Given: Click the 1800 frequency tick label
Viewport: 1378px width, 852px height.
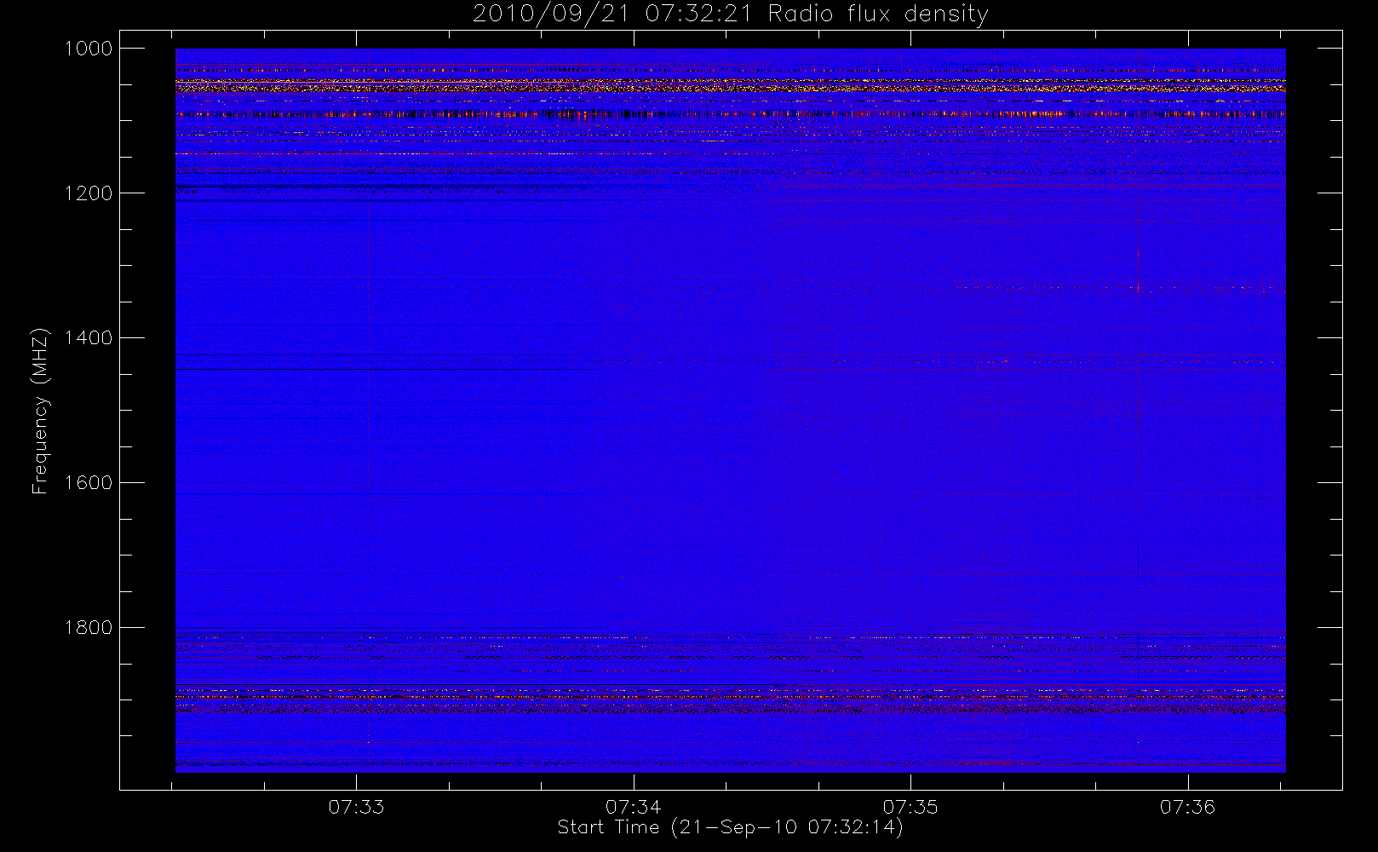Looking at the screenshot, I should tap(89, 628).
